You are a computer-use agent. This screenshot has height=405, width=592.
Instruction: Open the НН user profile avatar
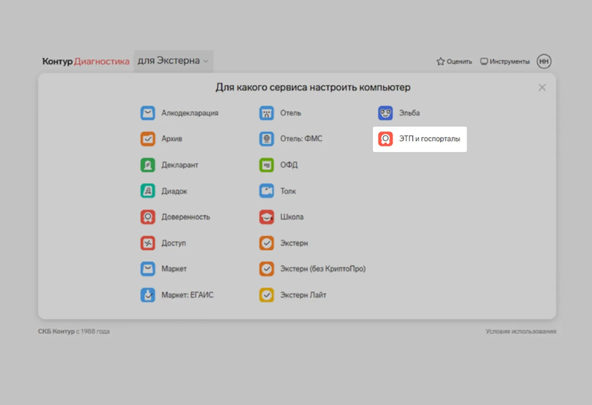544,61
